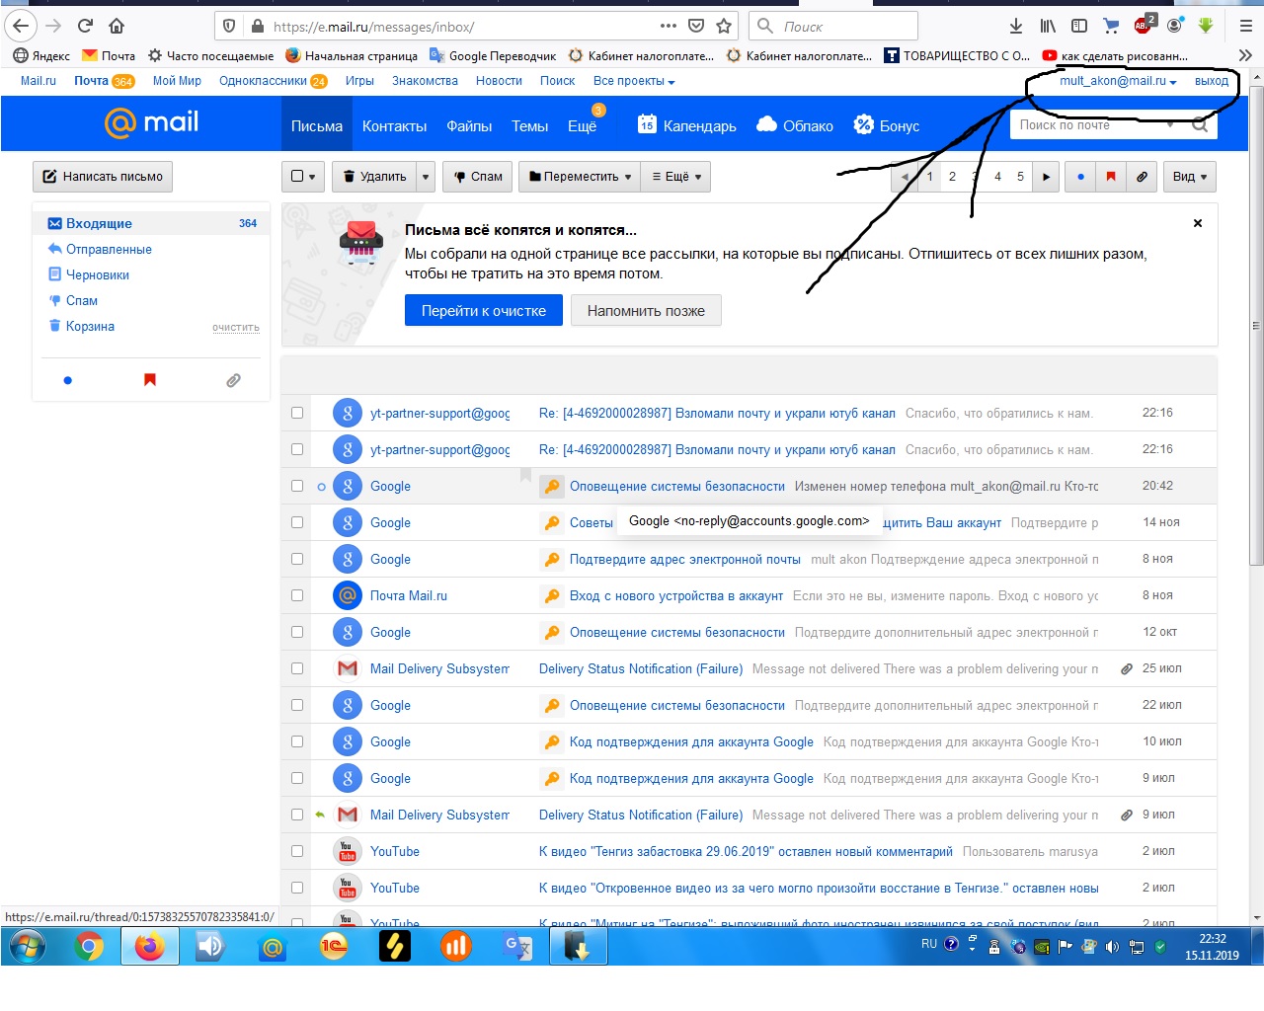Click the Поиск search box in the Firefox toolbar

833,26
